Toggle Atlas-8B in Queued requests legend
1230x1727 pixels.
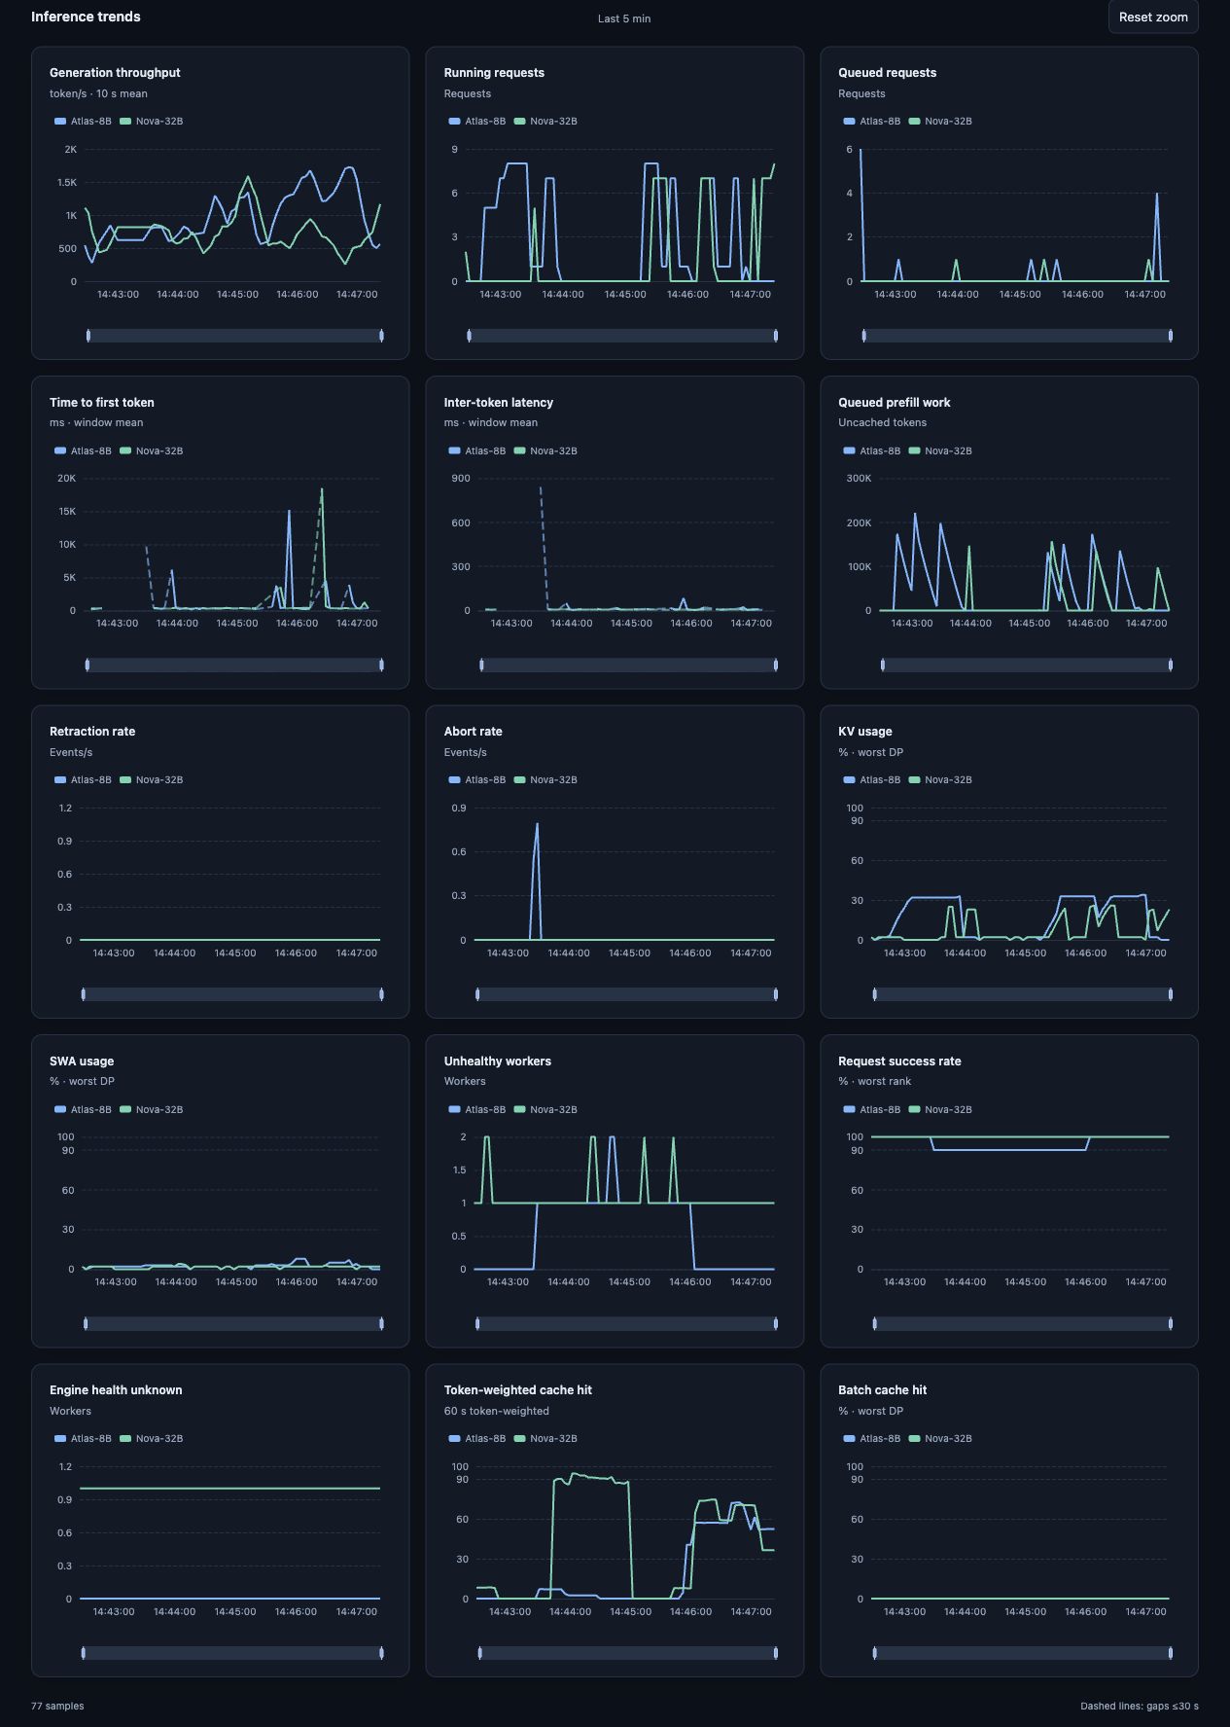(872, 122)
